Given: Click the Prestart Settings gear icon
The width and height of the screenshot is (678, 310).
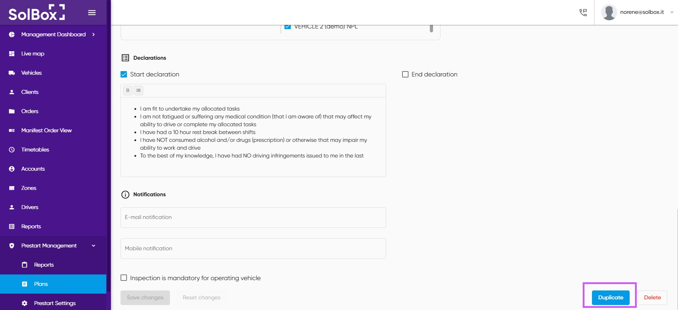Looking at the screenshot, I should (x=25, y=303).
